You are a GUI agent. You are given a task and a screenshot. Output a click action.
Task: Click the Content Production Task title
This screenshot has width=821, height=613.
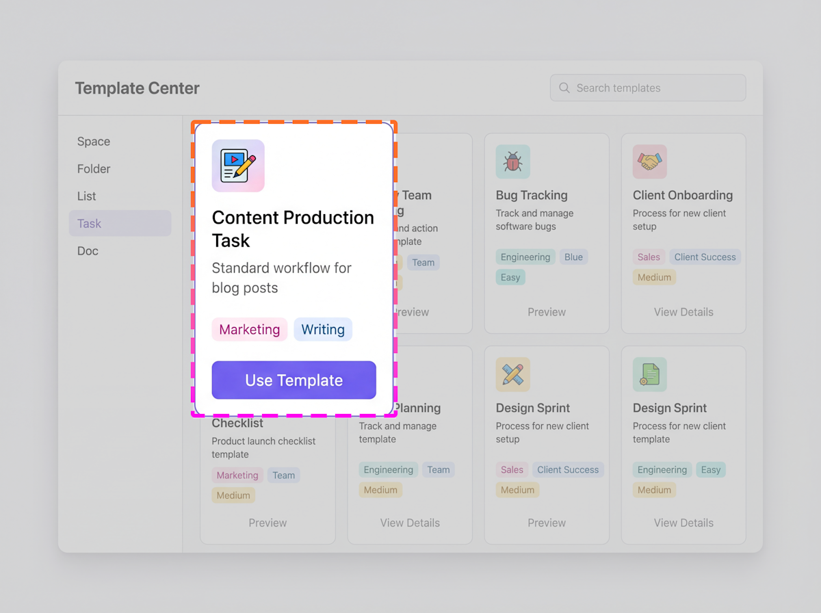[293, 229]
